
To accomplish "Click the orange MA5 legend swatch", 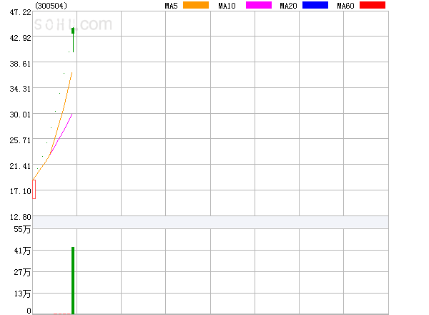I will [x=196, y=5].
